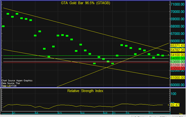
Task: Select the pink 63200.00 level label
Action: coord(178,65)
